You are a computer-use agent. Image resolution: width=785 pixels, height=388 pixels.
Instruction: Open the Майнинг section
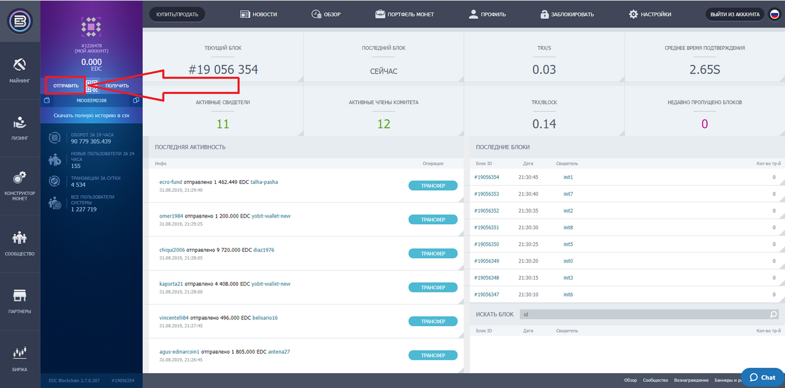[x=20, y=69]
